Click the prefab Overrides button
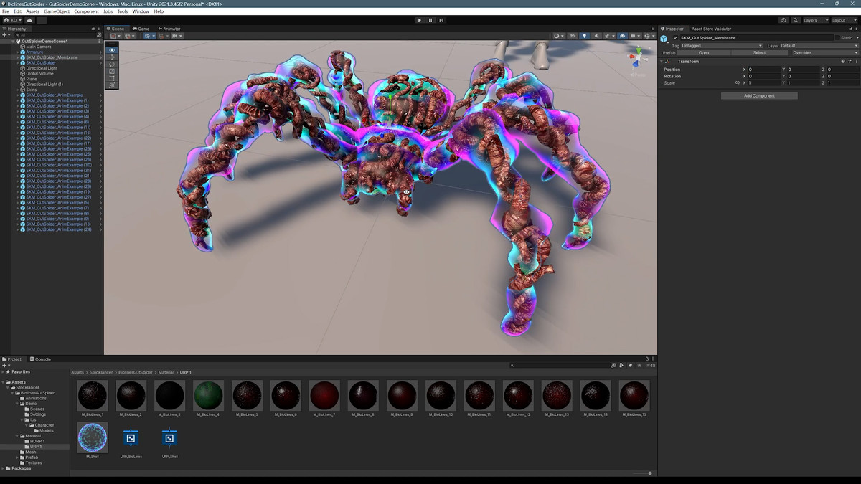Screen dimensions: 861x484 (x=802, y=53)
